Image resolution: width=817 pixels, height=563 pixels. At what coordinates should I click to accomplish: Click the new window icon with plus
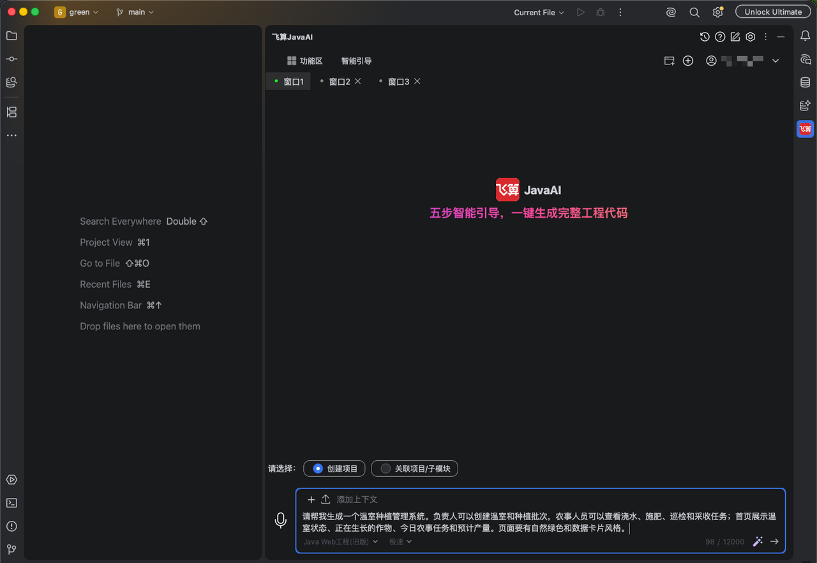point(670,61)
